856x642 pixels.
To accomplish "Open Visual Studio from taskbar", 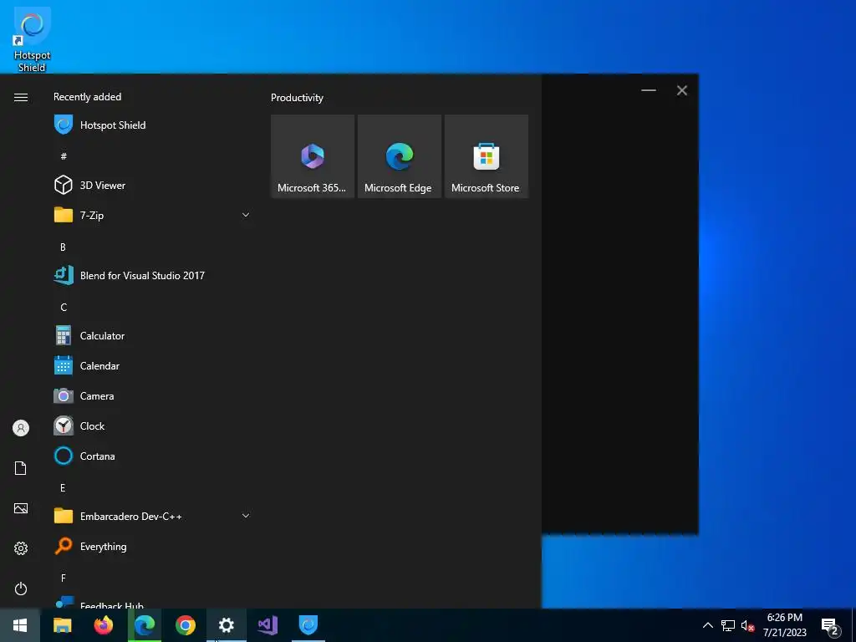I will pos(267,625).
